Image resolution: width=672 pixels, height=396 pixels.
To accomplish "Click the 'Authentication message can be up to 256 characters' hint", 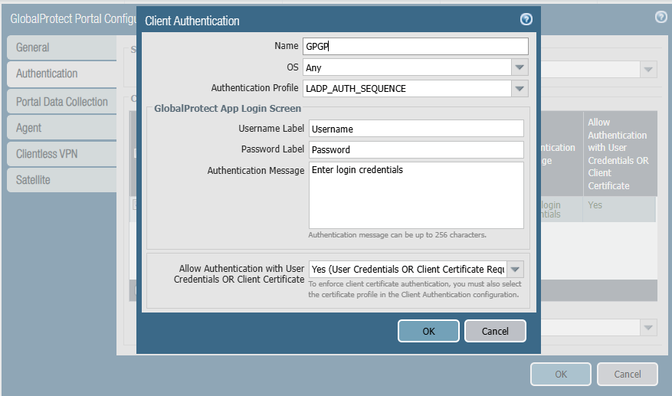I will click(397, 235).
